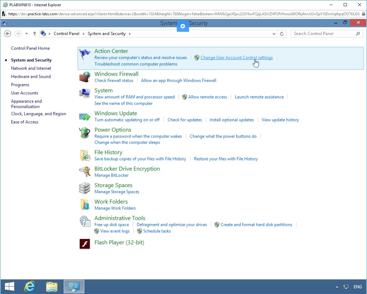The image size is (367, 294).
Task: Select the Ease of Access category
Action: click(x=25, y=122)
